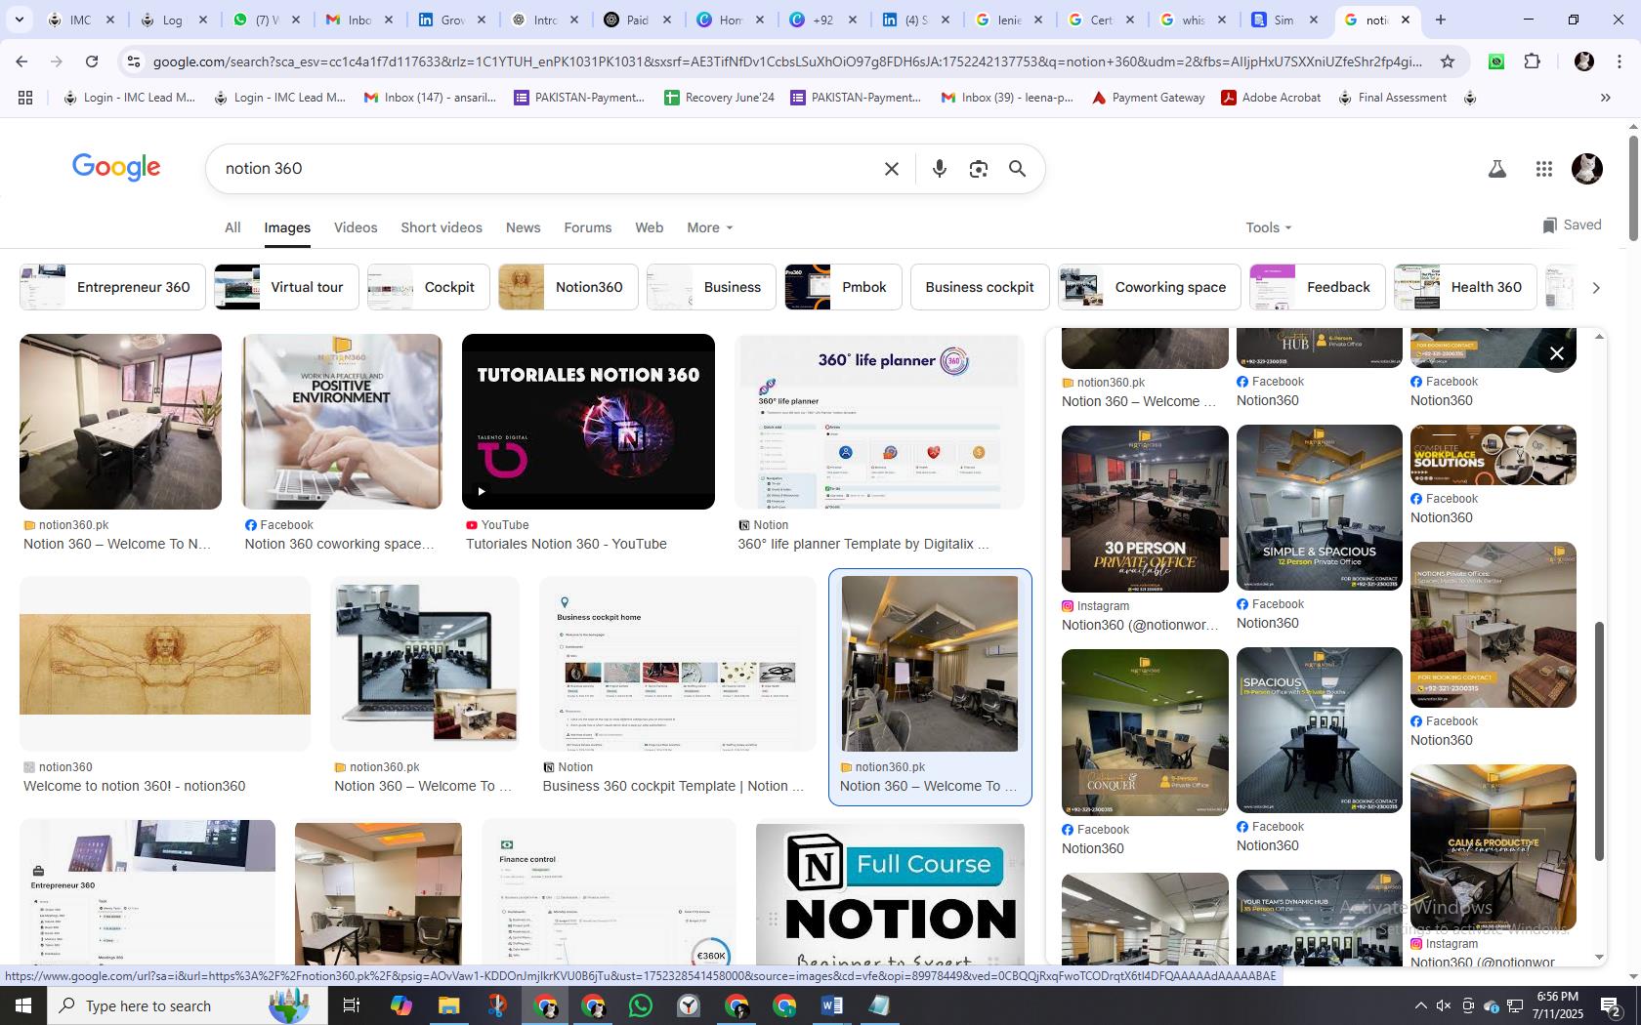
Task: Switch to the Forums tab
Action: point(587,227)
